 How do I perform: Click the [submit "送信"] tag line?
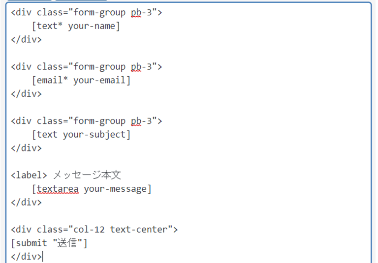point(49,243)
